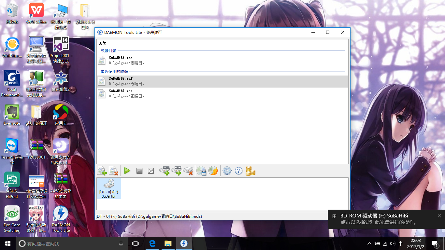The image size is (445, 250).
Task: Select the Project001 Visual Studio shortcut
Action: [x=61, y=50]
